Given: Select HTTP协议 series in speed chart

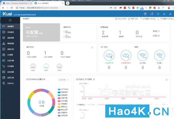Looking at the screenshot, I should click(91, 105).
